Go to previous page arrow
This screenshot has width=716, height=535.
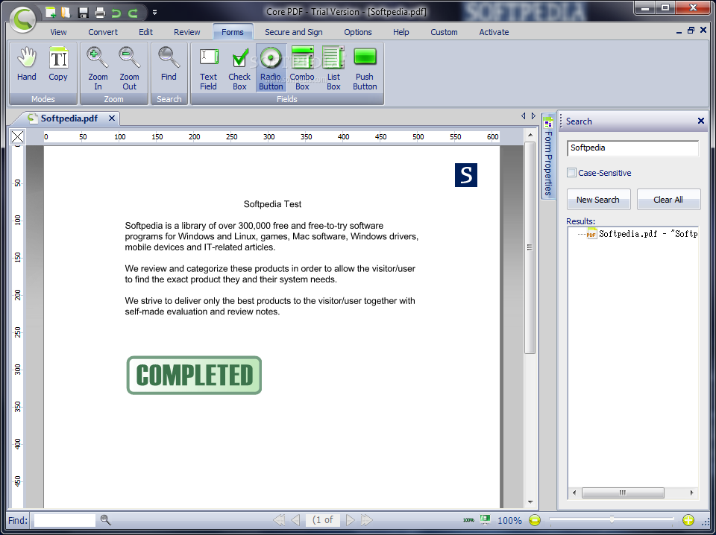tap(295, 520)
